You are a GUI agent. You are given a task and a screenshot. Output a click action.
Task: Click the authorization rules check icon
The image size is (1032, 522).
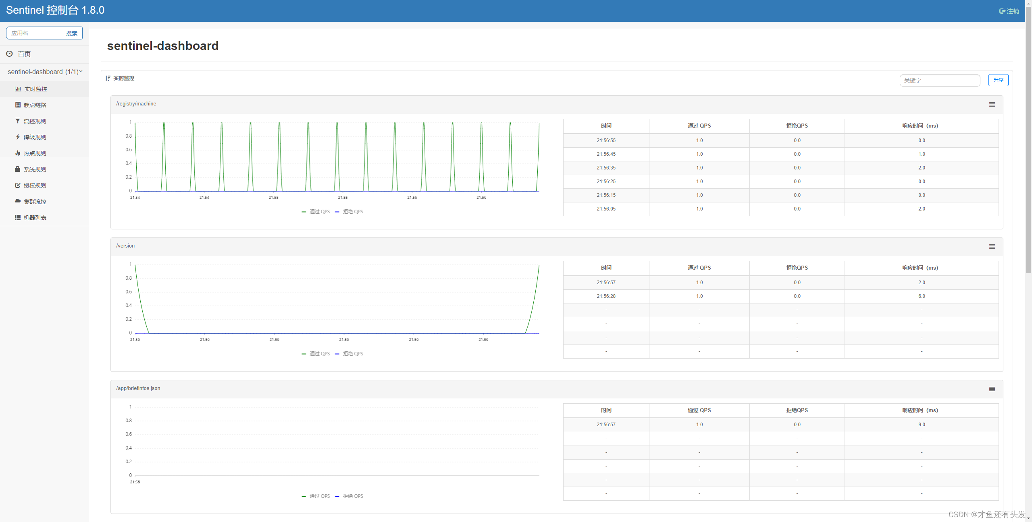click(x=18, y=185)
